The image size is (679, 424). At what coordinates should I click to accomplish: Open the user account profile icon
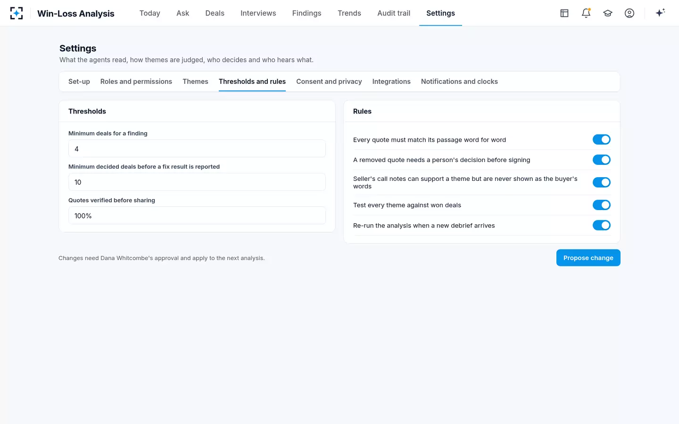coord(629,13)
